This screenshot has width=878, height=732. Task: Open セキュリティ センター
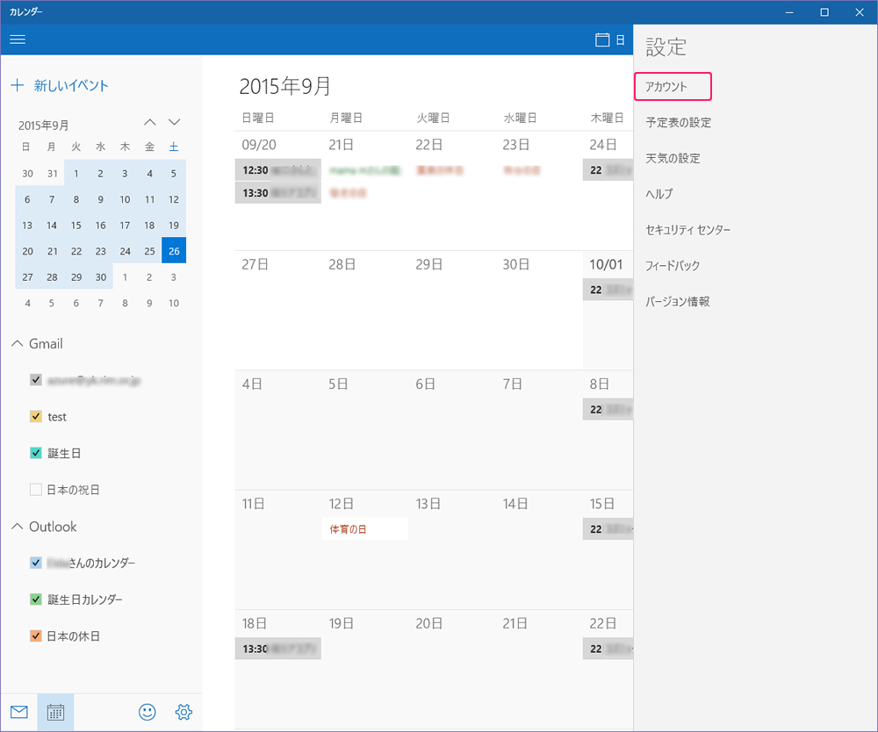point(687,230)
